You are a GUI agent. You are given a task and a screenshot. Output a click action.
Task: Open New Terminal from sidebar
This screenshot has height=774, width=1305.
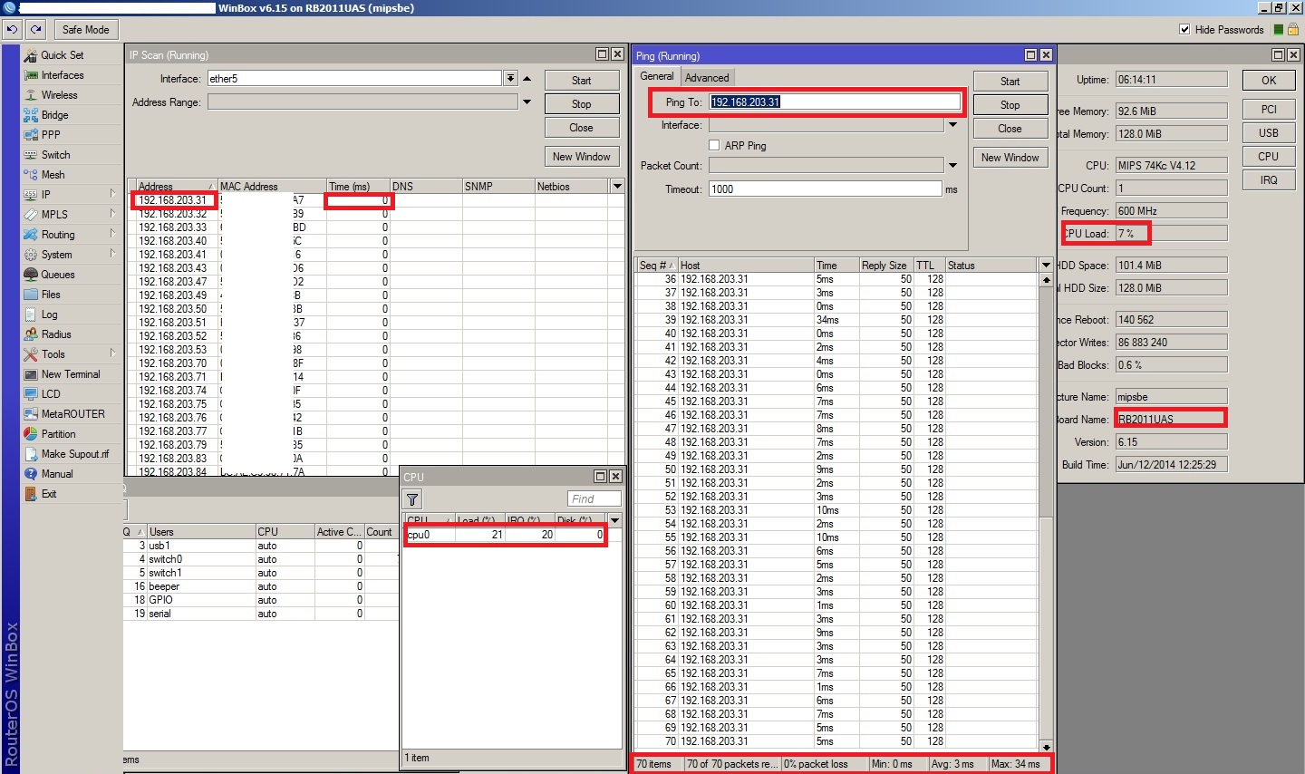pyautogui.click(x=70, y=374)
